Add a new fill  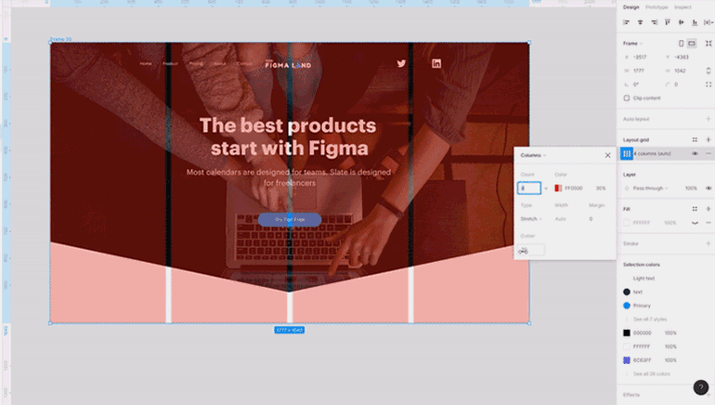[x=708, y=209]
